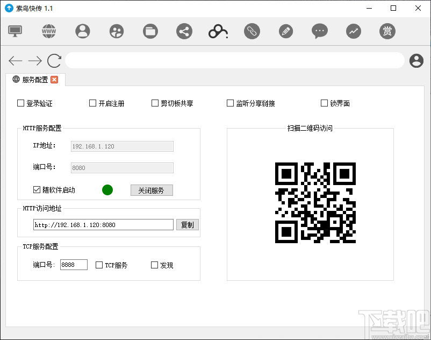Select the screen/monitor icon in the toolbar
Screen dimensions: 431x340
pyautogui.click(x=15, y=31)
